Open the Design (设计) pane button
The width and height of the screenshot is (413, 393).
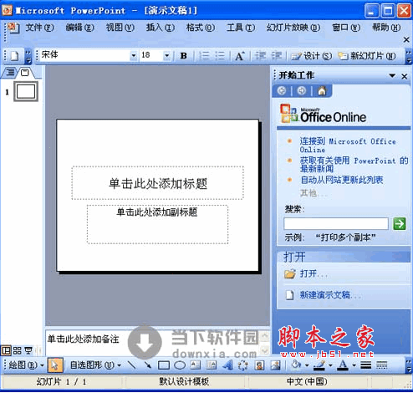[x=311, y=56]
